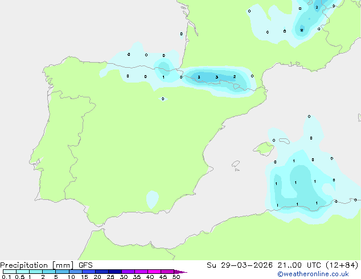Select the 45–50 mm legend color swatch
The height and width of the screenshot is (279, 361).
click(167, 272)
